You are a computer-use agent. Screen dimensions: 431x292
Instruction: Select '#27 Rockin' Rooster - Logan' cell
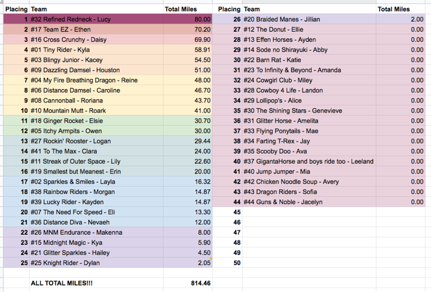click(x=96, y=141)
